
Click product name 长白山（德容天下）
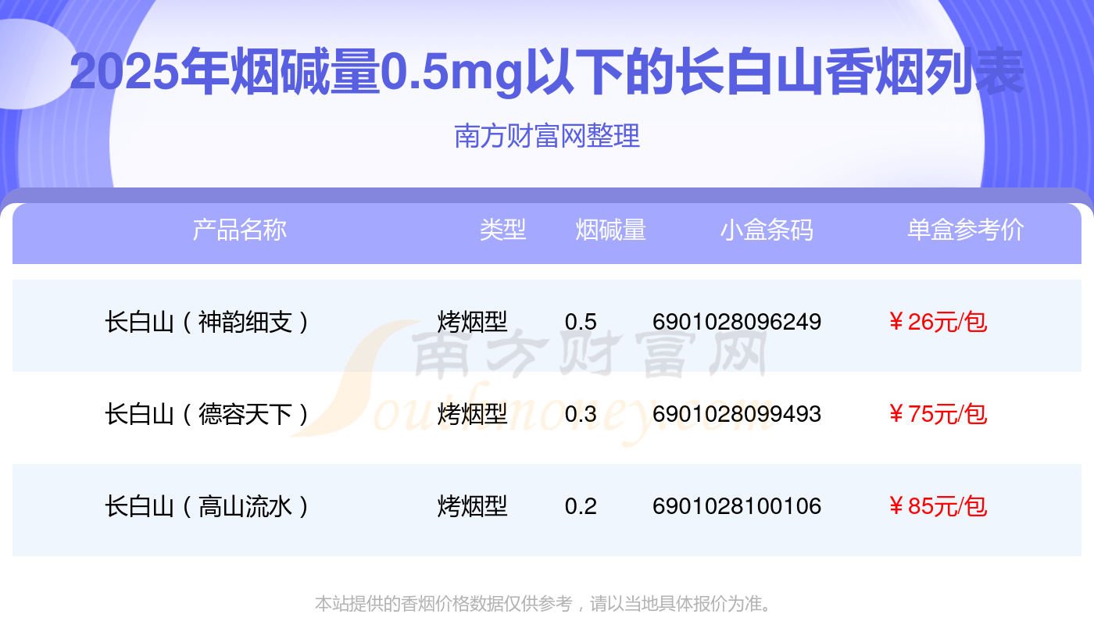coord(208,414)
